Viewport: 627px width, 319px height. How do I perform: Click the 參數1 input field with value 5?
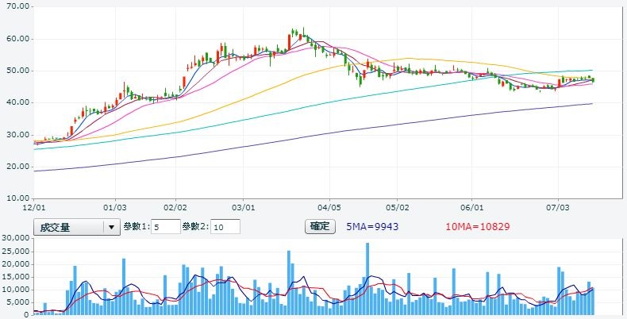(x=166, y=227)
